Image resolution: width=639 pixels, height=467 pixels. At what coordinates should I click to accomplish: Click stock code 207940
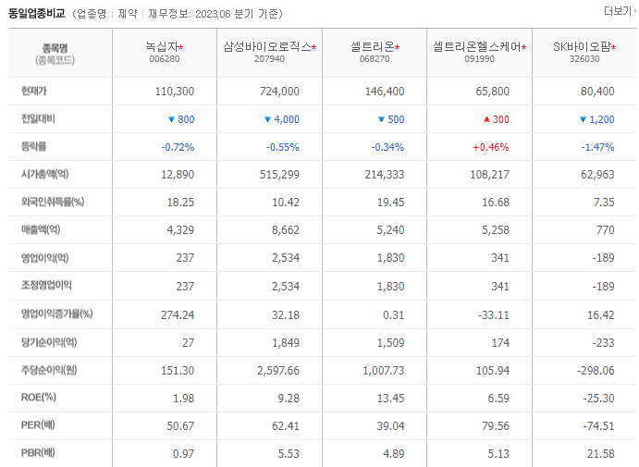point(269,59)
